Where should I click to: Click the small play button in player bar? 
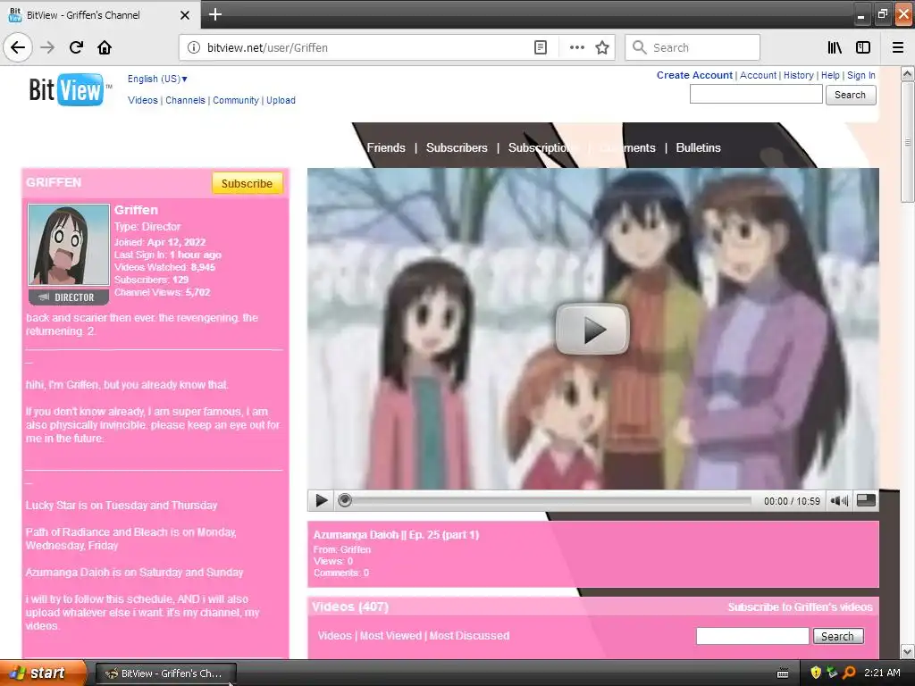click(x=321, y=500)
